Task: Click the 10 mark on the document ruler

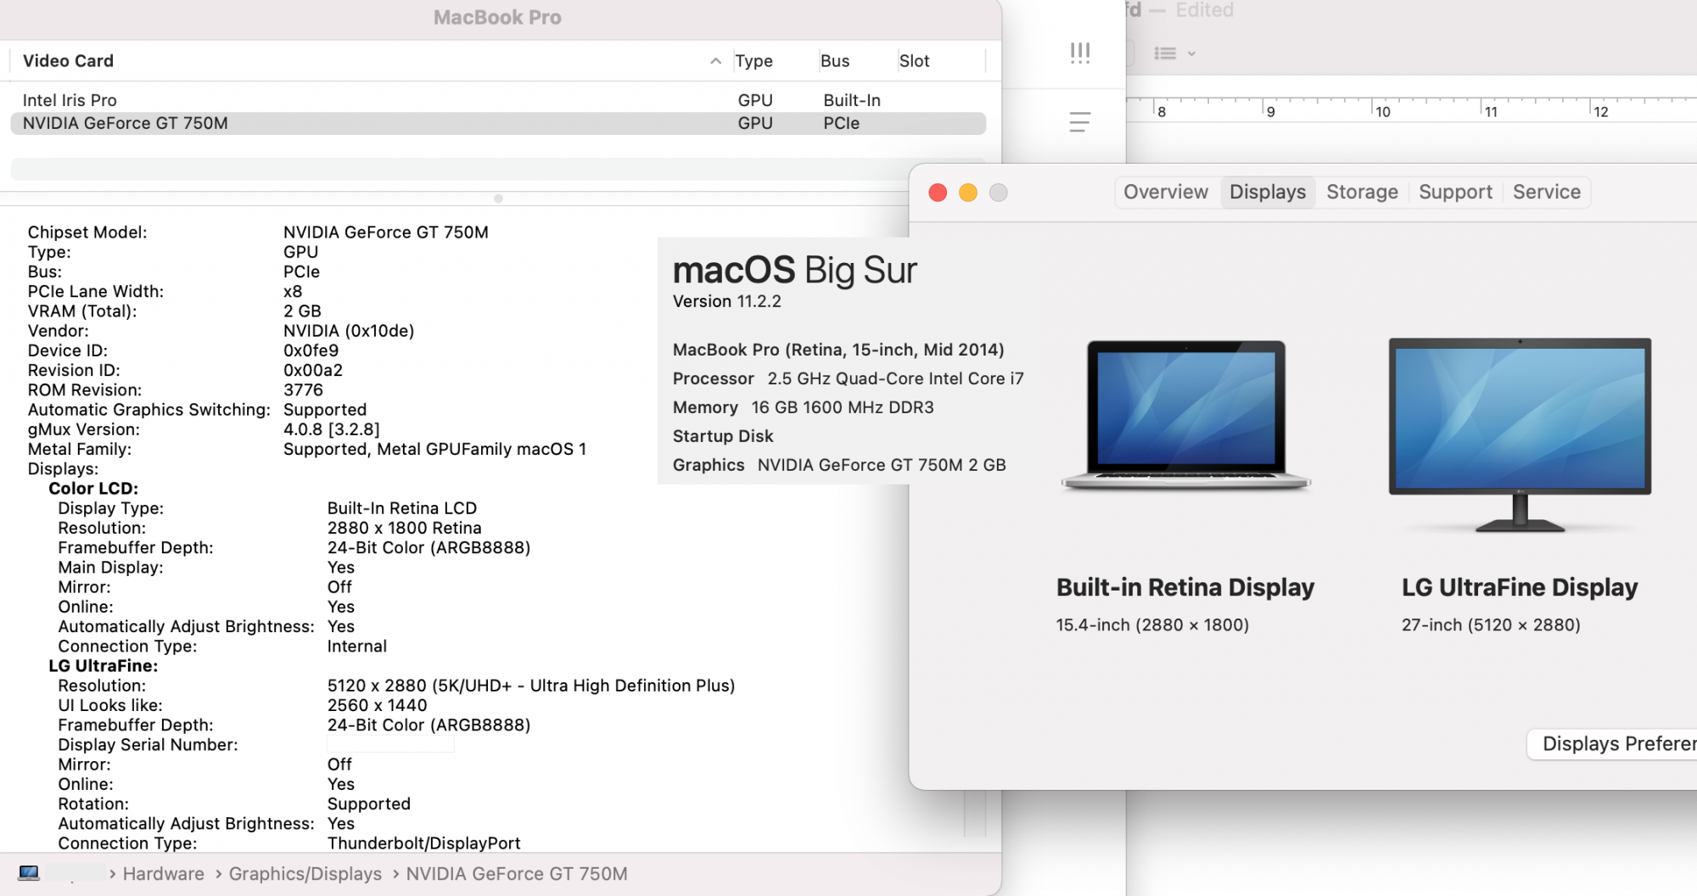Action: pyautogui.click(x=1382, y=112)
